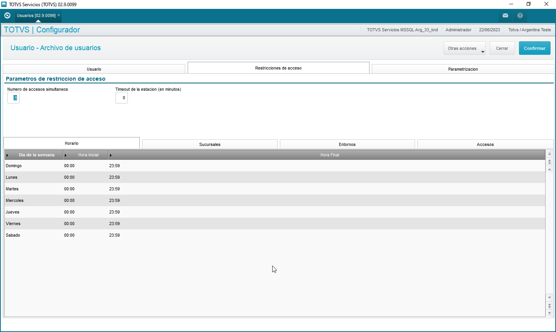
Task: Open the Otras acciones dropdown
Action: click(x=464, y=48)
